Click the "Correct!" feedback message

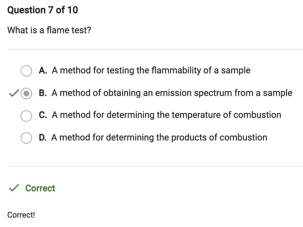pyautogui.click(x=21, y=215)
